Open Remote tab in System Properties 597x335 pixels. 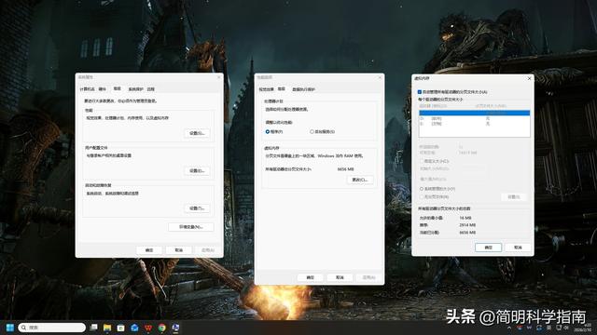[151, 89]
